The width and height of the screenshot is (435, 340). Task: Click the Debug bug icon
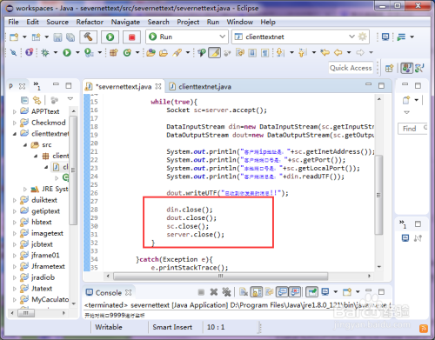45,52
